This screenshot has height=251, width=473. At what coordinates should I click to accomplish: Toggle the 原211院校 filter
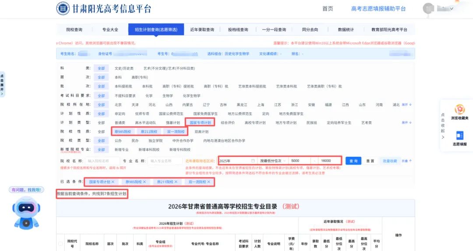[x=149, y=131]
